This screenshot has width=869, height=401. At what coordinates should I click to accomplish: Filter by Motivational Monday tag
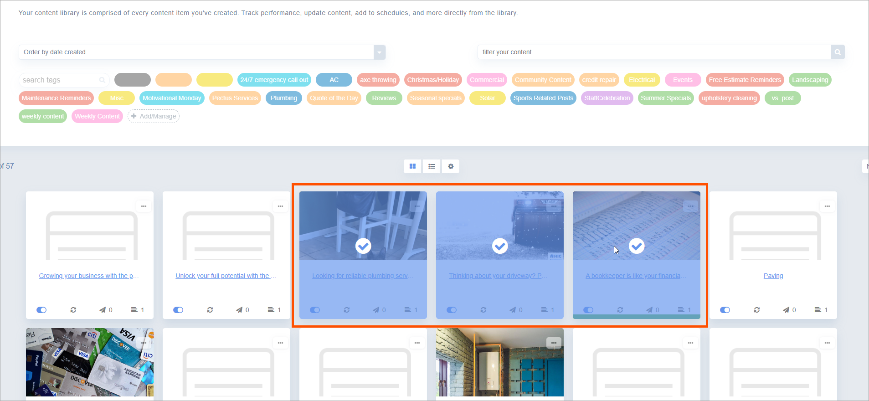pyautogui.click(x=172, y=98)
